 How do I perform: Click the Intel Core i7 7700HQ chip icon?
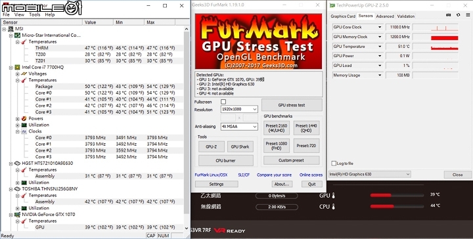point(18,67)
